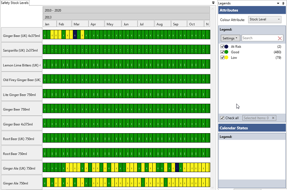Toggle the Check all checkbox
This screenshot has height=190, width=287.
222,118
